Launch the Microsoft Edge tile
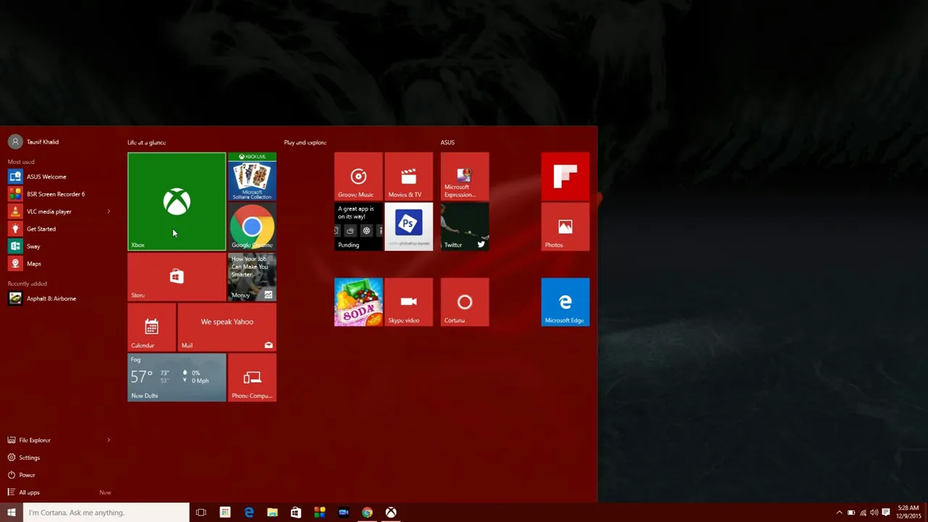This screenshot has width=928, height=522. tap(565, 302)
